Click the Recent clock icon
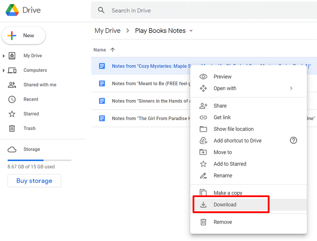 pyautogui.click(x=12, y=99)
